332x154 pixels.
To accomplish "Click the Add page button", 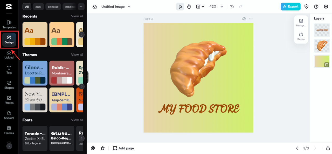I will (x=123, y=148).
